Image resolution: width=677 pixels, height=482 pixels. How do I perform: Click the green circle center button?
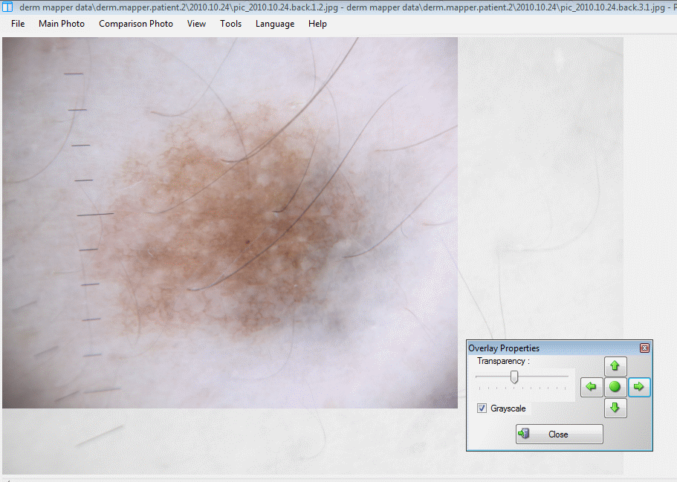pos(615,387)
